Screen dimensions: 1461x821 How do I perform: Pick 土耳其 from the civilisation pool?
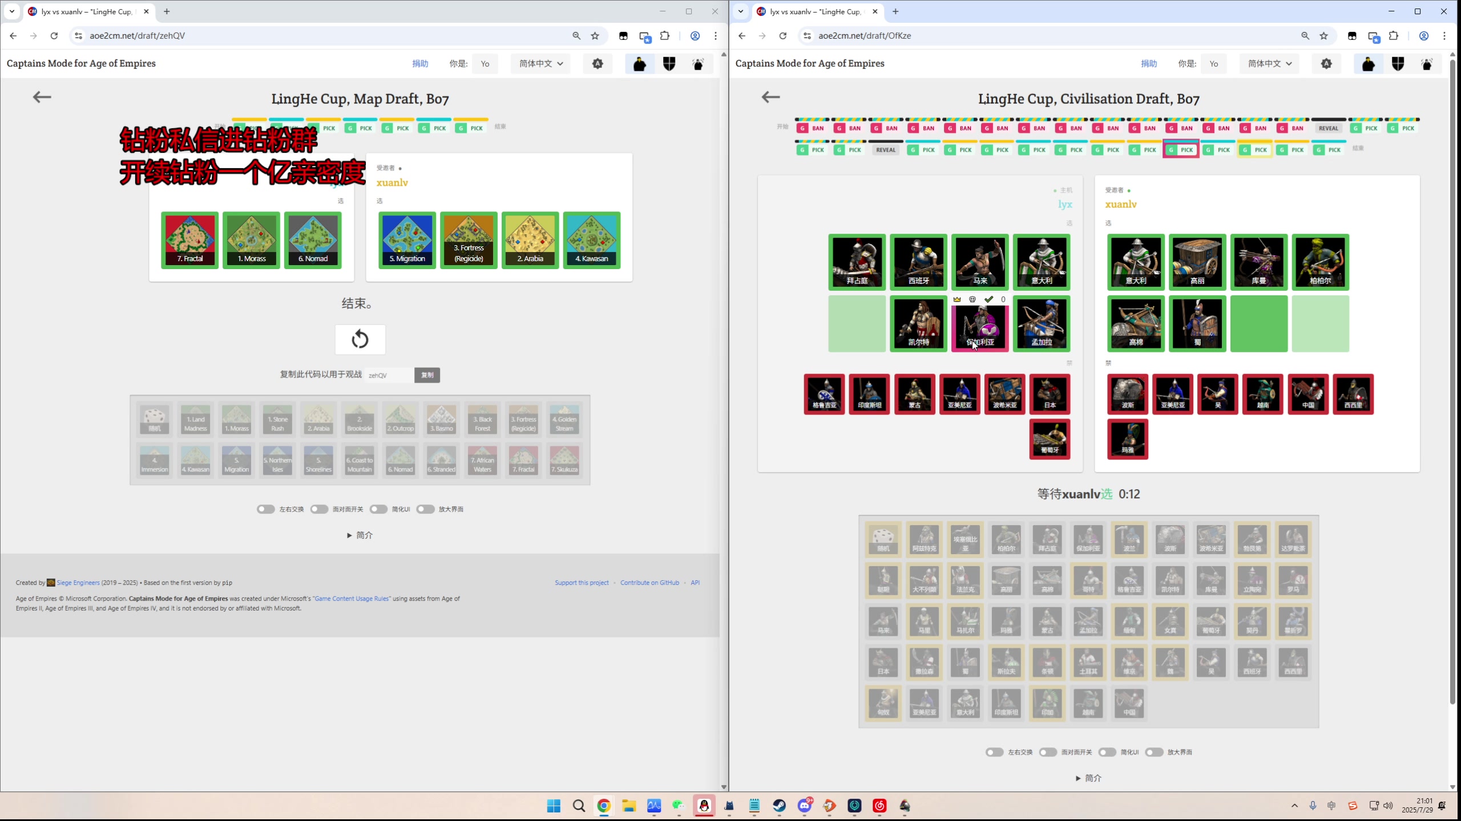(1088, 663)
